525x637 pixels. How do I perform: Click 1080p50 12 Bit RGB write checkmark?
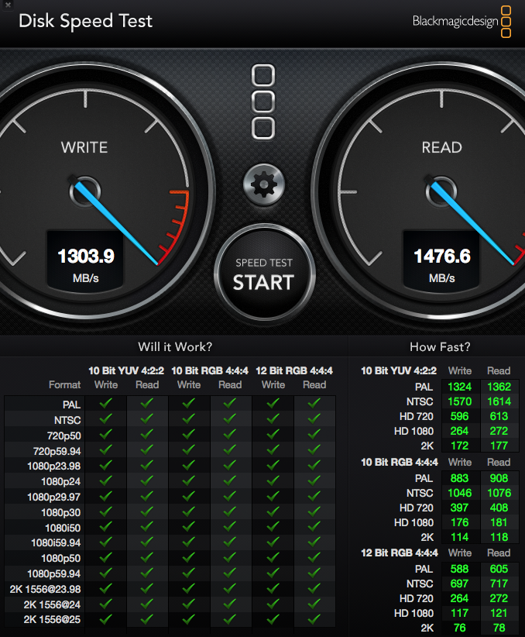[x=273, y=557]
